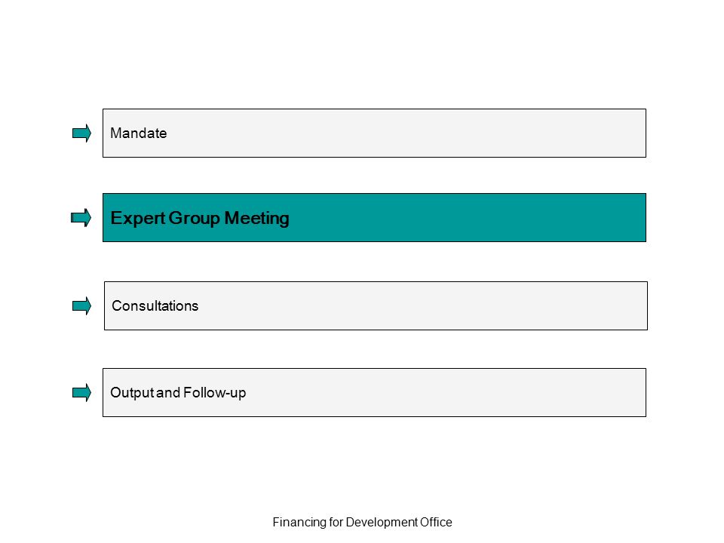Select the teal highlighted box's empty area
The image size is (724, 543).
[466, 217]
